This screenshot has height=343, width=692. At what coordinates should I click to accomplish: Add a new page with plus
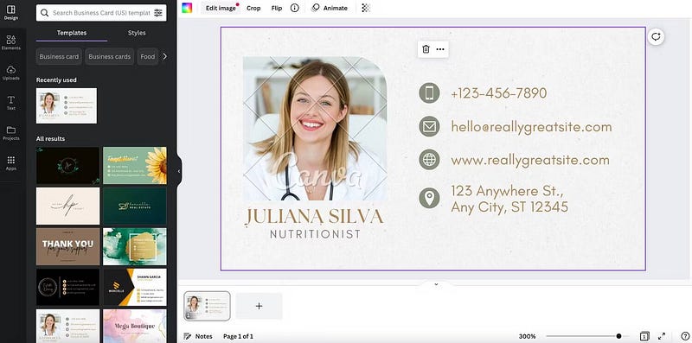click(259, 306)
